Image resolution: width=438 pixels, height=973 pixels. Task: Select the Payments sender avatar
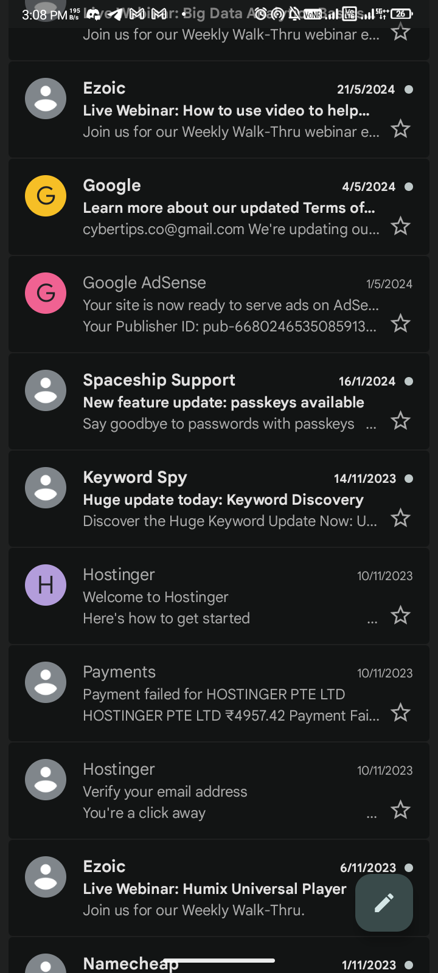[46, 682]
